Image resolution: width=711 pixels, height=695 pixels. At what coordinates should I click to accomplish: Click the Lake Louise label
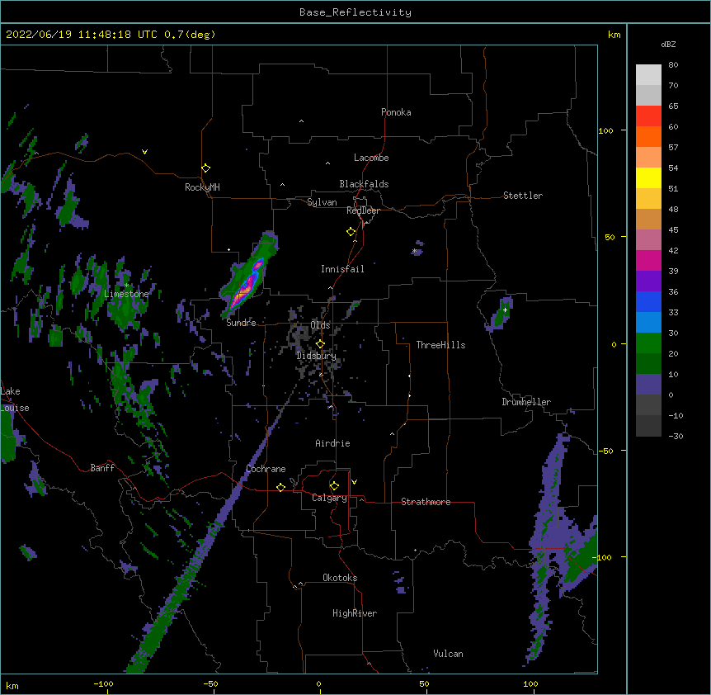(15, 400)
